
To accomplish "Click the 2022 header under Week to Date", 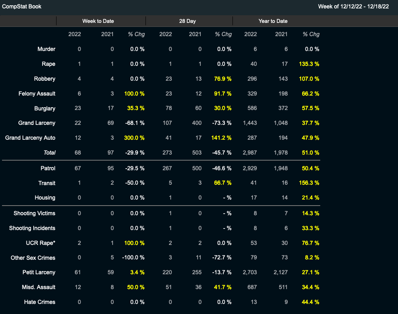I will pos(75,34).
